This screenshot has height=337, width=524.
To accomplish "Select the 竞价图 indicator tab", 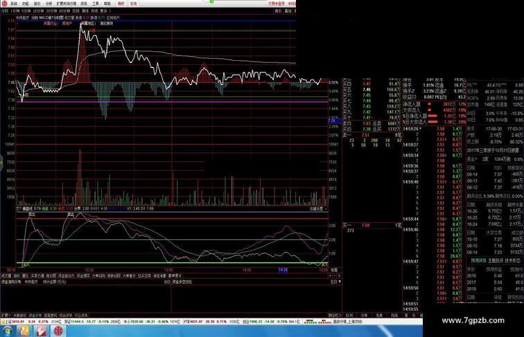I will click(x=51, y=276).
